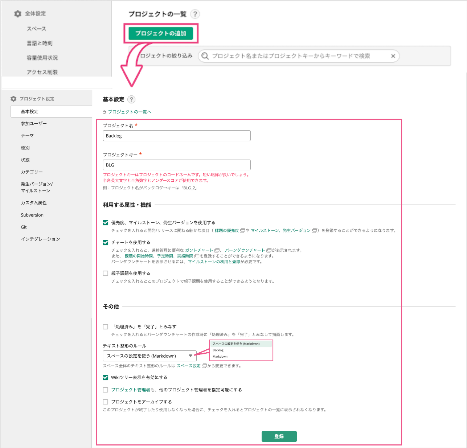Click プロジェクトの追加 button
The width and height of the screenshot is (467, 448).
[161, 33]
